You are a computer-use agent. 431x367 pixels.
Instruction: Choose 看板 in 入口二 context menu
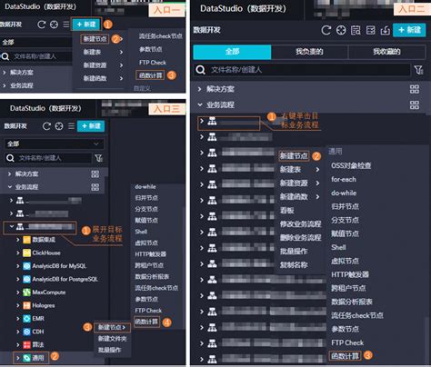(286, 211)
